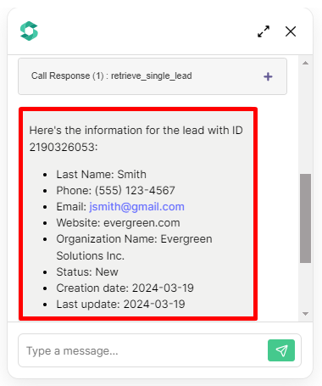Send the message with the paper plane button

281,350
